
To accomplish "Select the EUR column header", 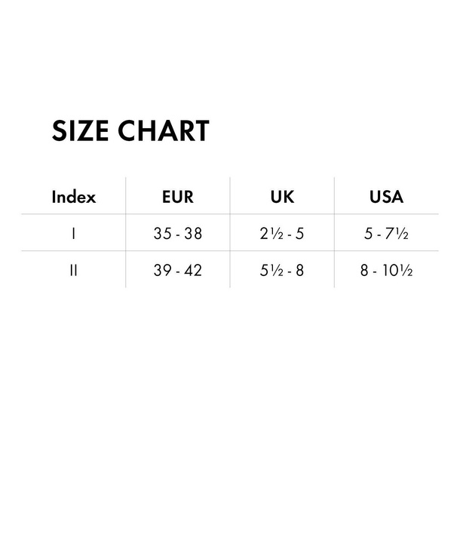I will coord(178,196).
